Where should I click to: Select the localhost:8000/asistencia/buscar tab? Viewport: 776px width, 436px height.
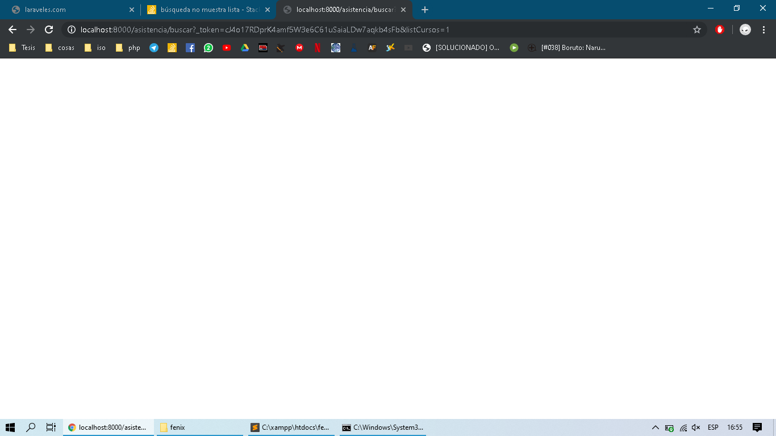[x=344, y=10]
